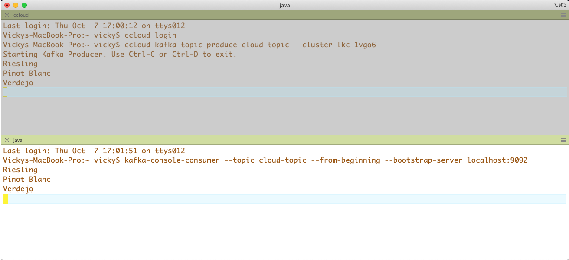Click the Verdejo output line in java pane

click(x=18, y=189)
